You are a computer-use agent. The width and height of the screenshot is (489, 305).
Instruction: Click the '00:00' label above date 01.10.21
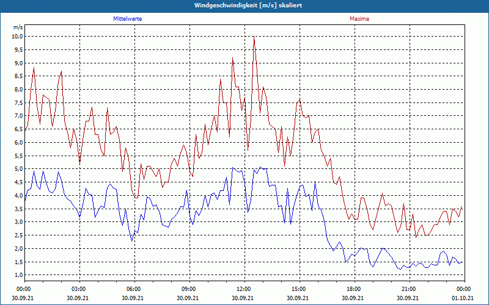pyautogui.click(x=465, y=289)
